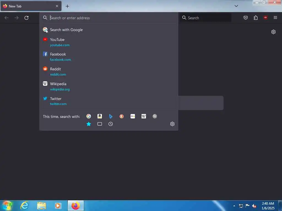
Task: Click the wikipedia.org address link
Action: click(x=60, y=89)
